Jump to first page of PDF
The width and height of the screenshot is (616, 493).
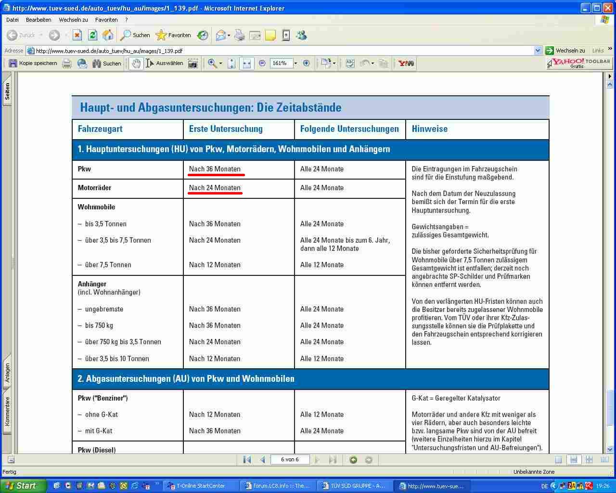click(247, 460)
